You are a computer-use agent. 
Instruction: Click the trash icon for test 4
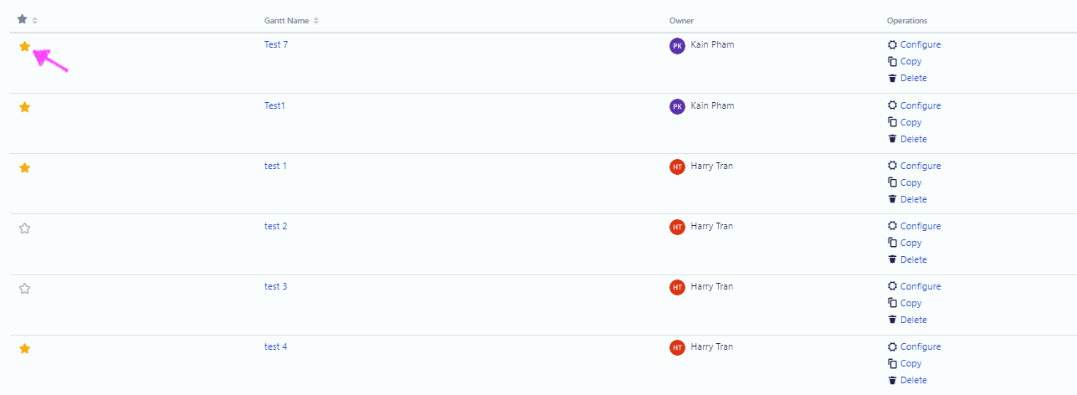[892, 380]
